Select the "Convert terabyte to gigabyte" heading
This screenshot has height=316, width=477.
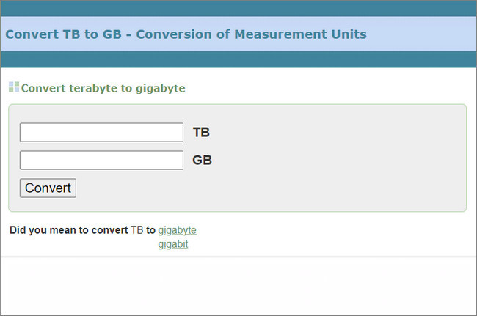(x=103, y=88)
